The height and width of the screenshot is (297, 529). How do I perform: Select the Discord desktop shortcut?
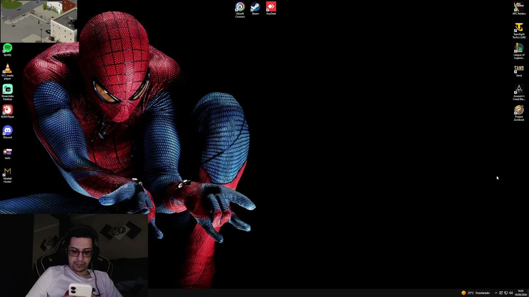(x=7, y=132)
